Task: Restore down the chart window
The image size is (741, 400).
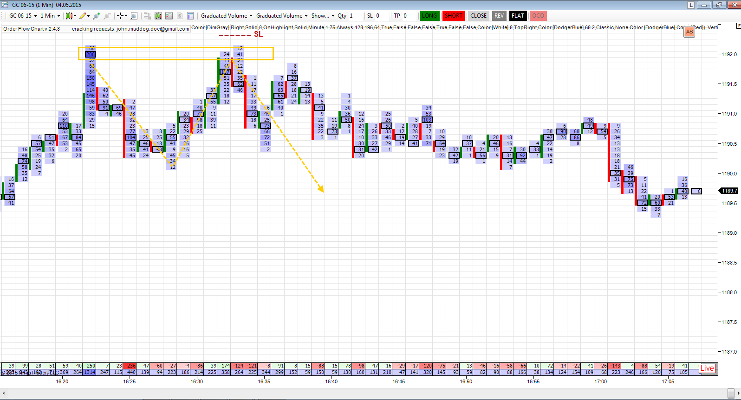Action: pyautogui.click(x=719, y=5)
